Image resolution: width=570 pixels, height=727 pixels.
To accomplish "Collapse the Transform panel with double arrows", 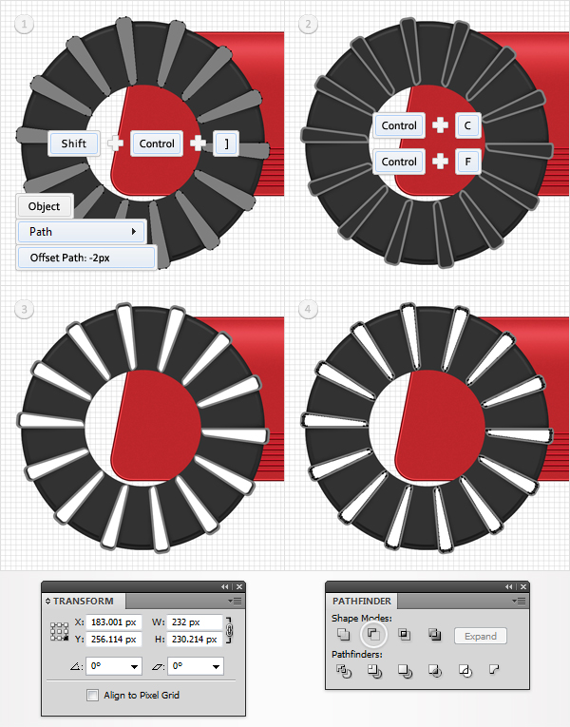I will 225,587.
